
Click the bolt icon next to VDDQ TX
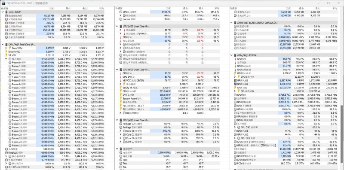tap(121, 88)
